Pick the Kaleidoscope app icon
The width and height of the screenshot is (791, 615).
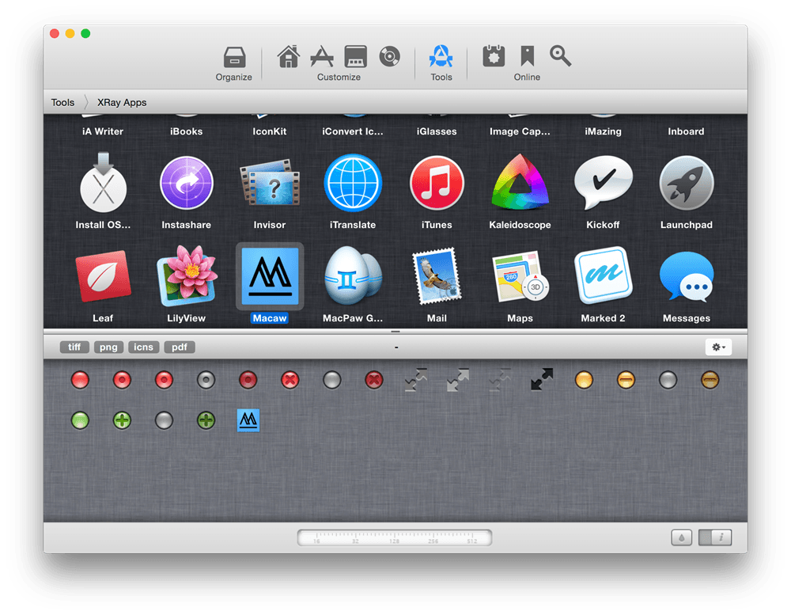(x=520, y=183)
